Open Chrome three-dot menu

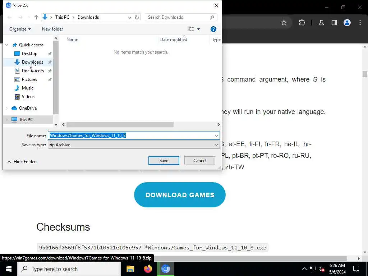tap(360, 23)
